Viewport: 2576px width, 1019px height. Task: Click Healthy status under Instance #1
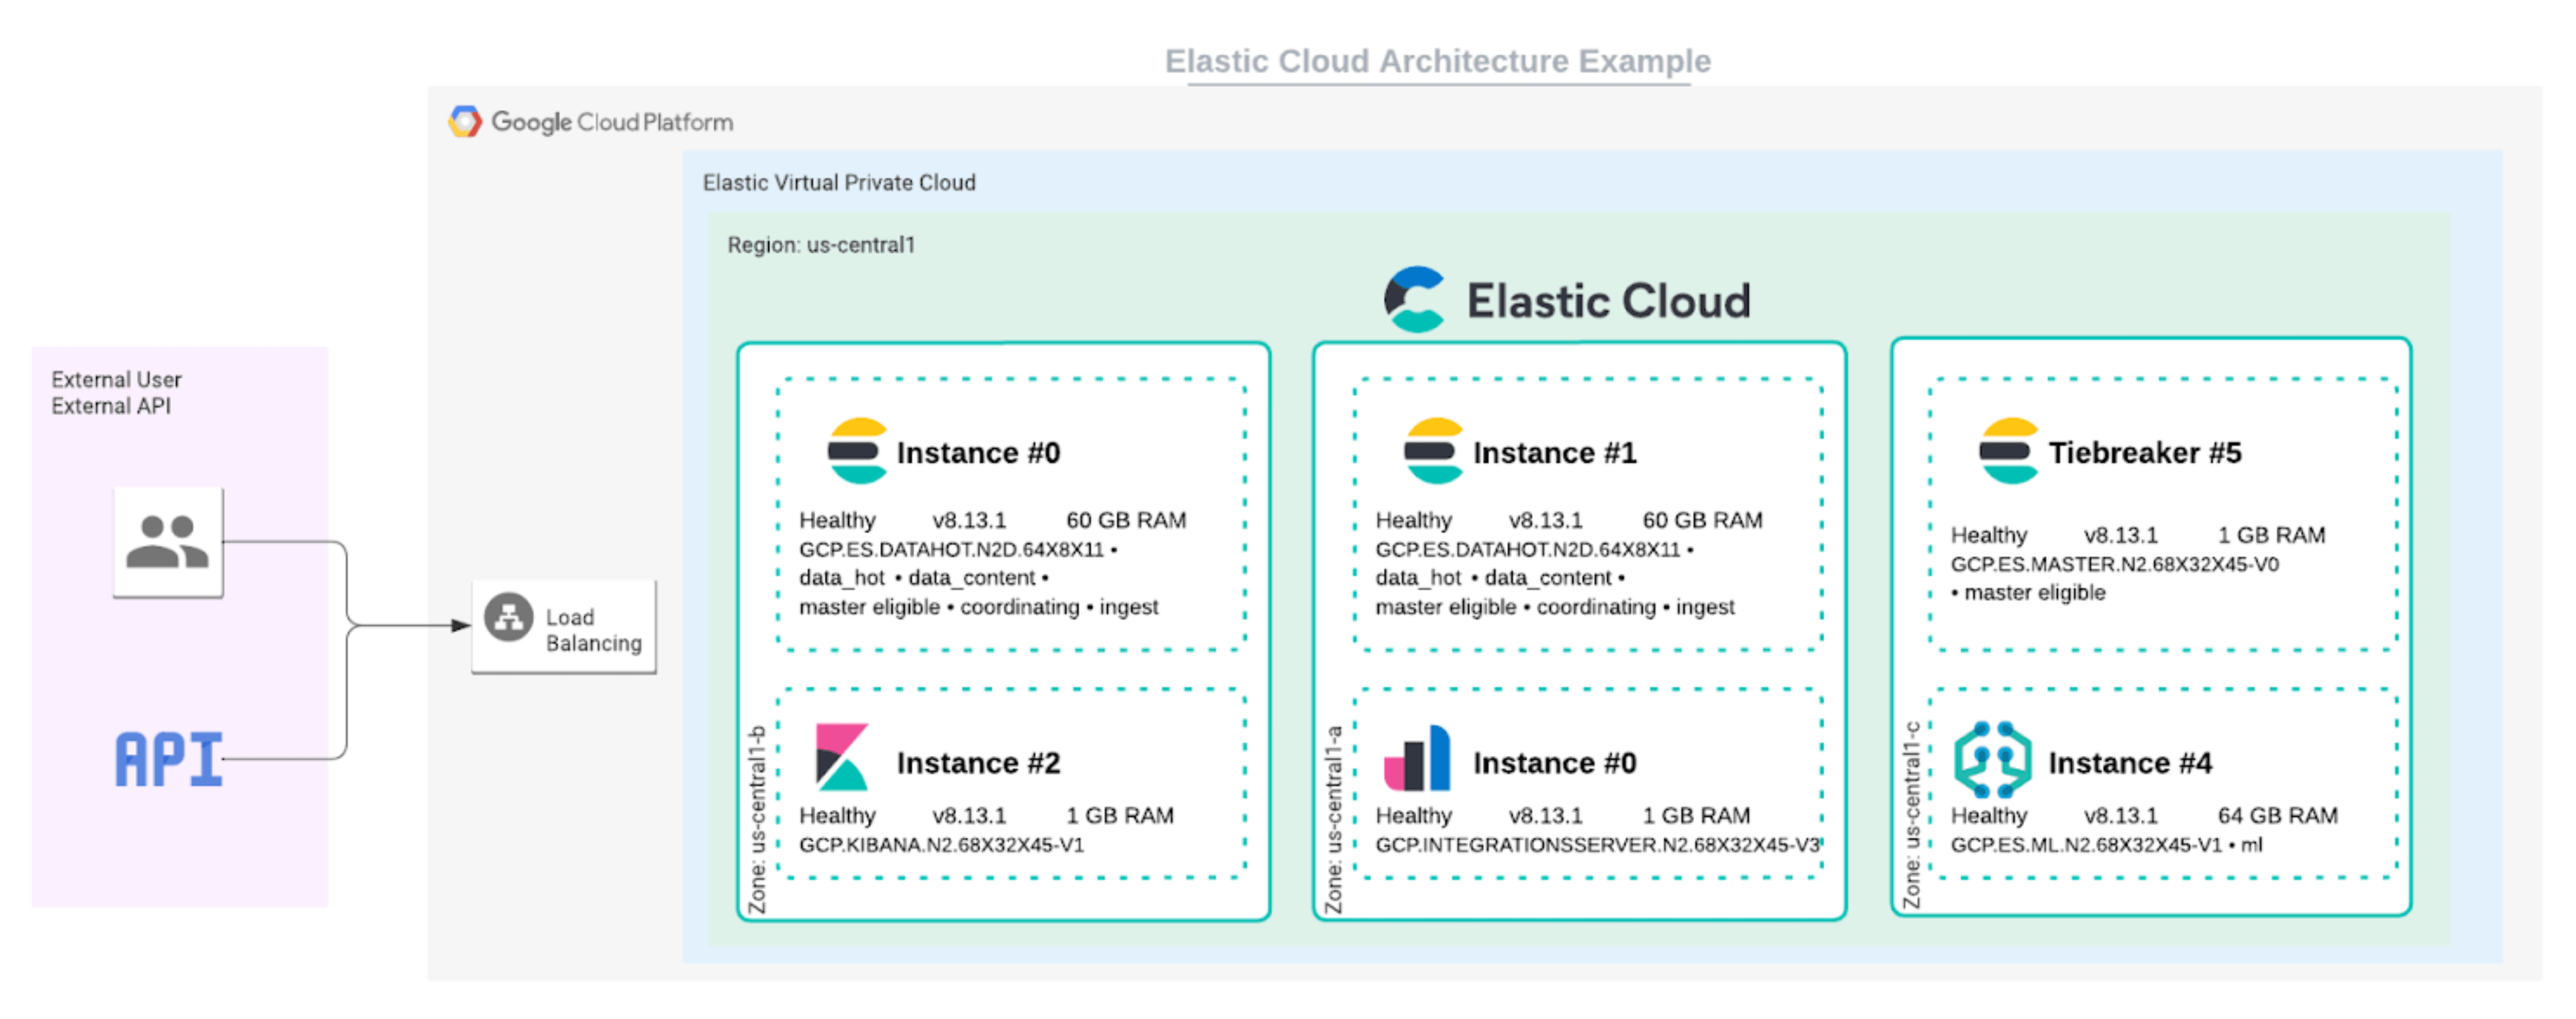pos(1413,520)
